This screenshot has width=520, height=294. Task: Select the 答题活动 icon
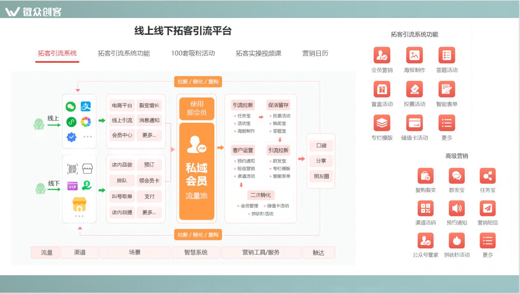tap(447, 55)
